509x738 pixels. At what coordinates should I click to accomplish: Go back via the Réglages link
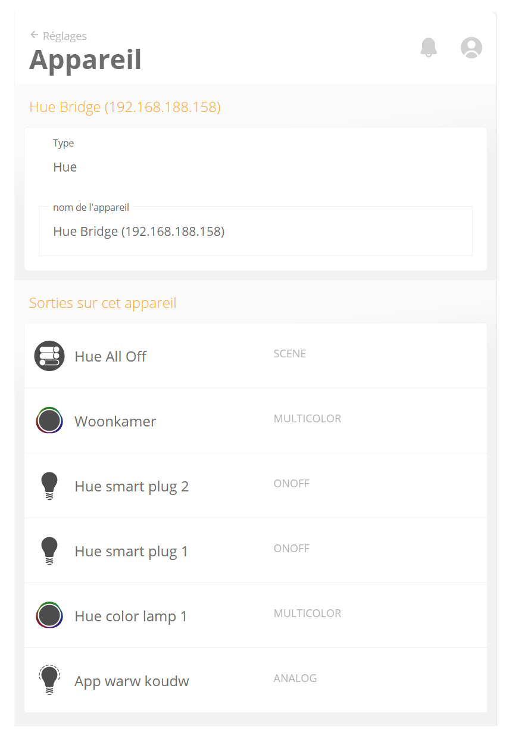[65, 36]
